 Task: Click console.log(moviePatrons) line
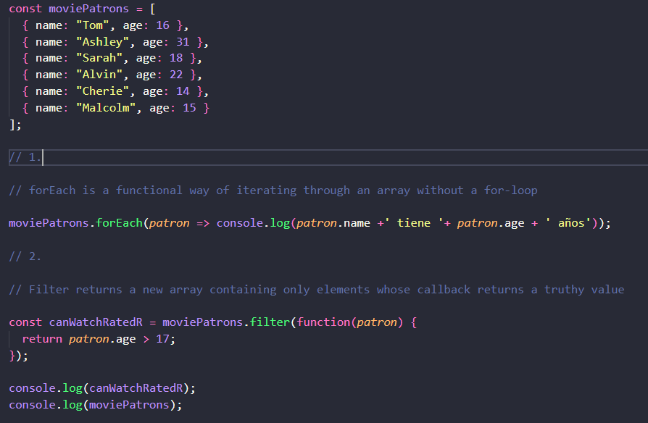pos(96,405)
